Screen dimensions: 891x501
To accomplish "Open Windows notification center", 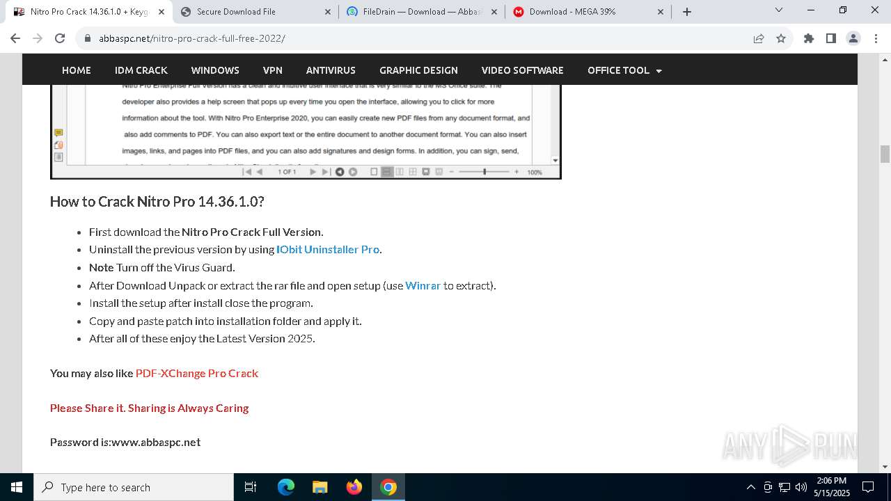I will pyautogui.click(x=868, y=487).
